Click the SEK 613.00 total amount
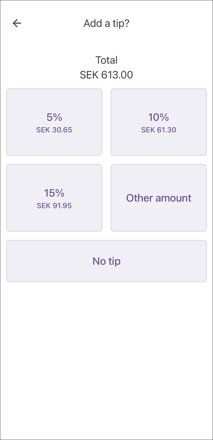This screenshot has width=213, height=440. coord(106,75)
